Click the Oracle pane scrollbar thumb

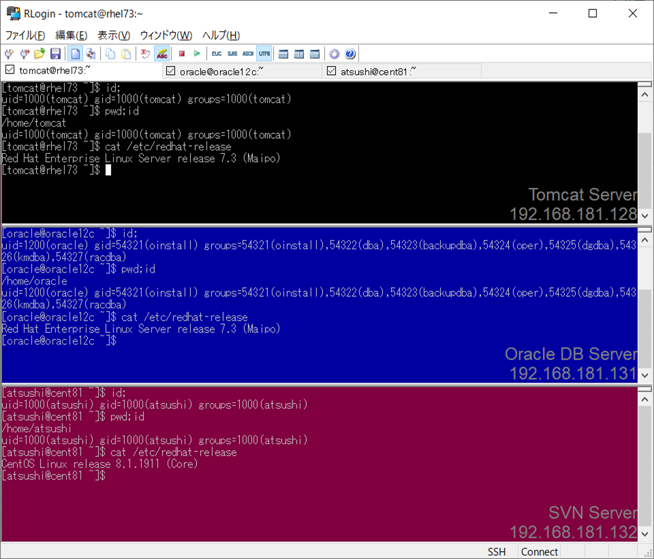[x=645, y=330]
